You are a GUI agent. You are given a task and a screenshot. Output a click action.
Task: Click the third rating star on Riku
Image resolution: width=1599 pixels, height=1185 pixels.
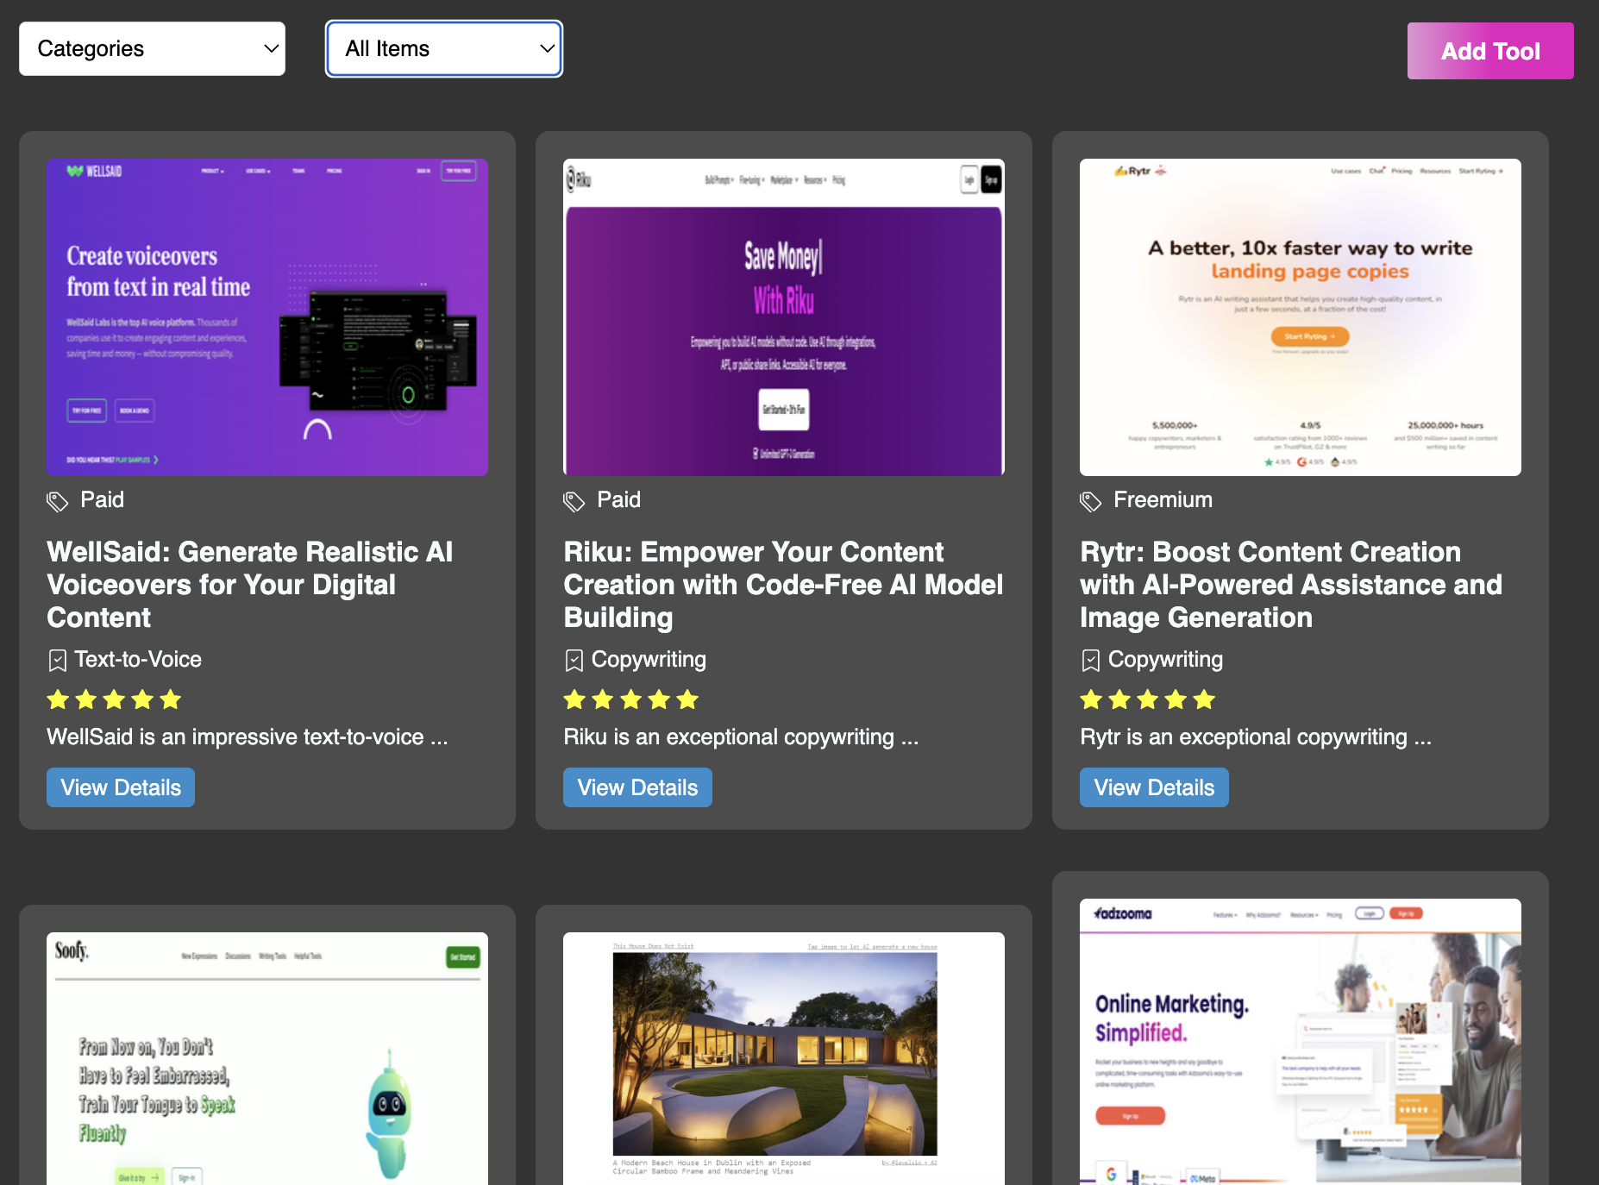pyautogui.click(x=631, y=699)
